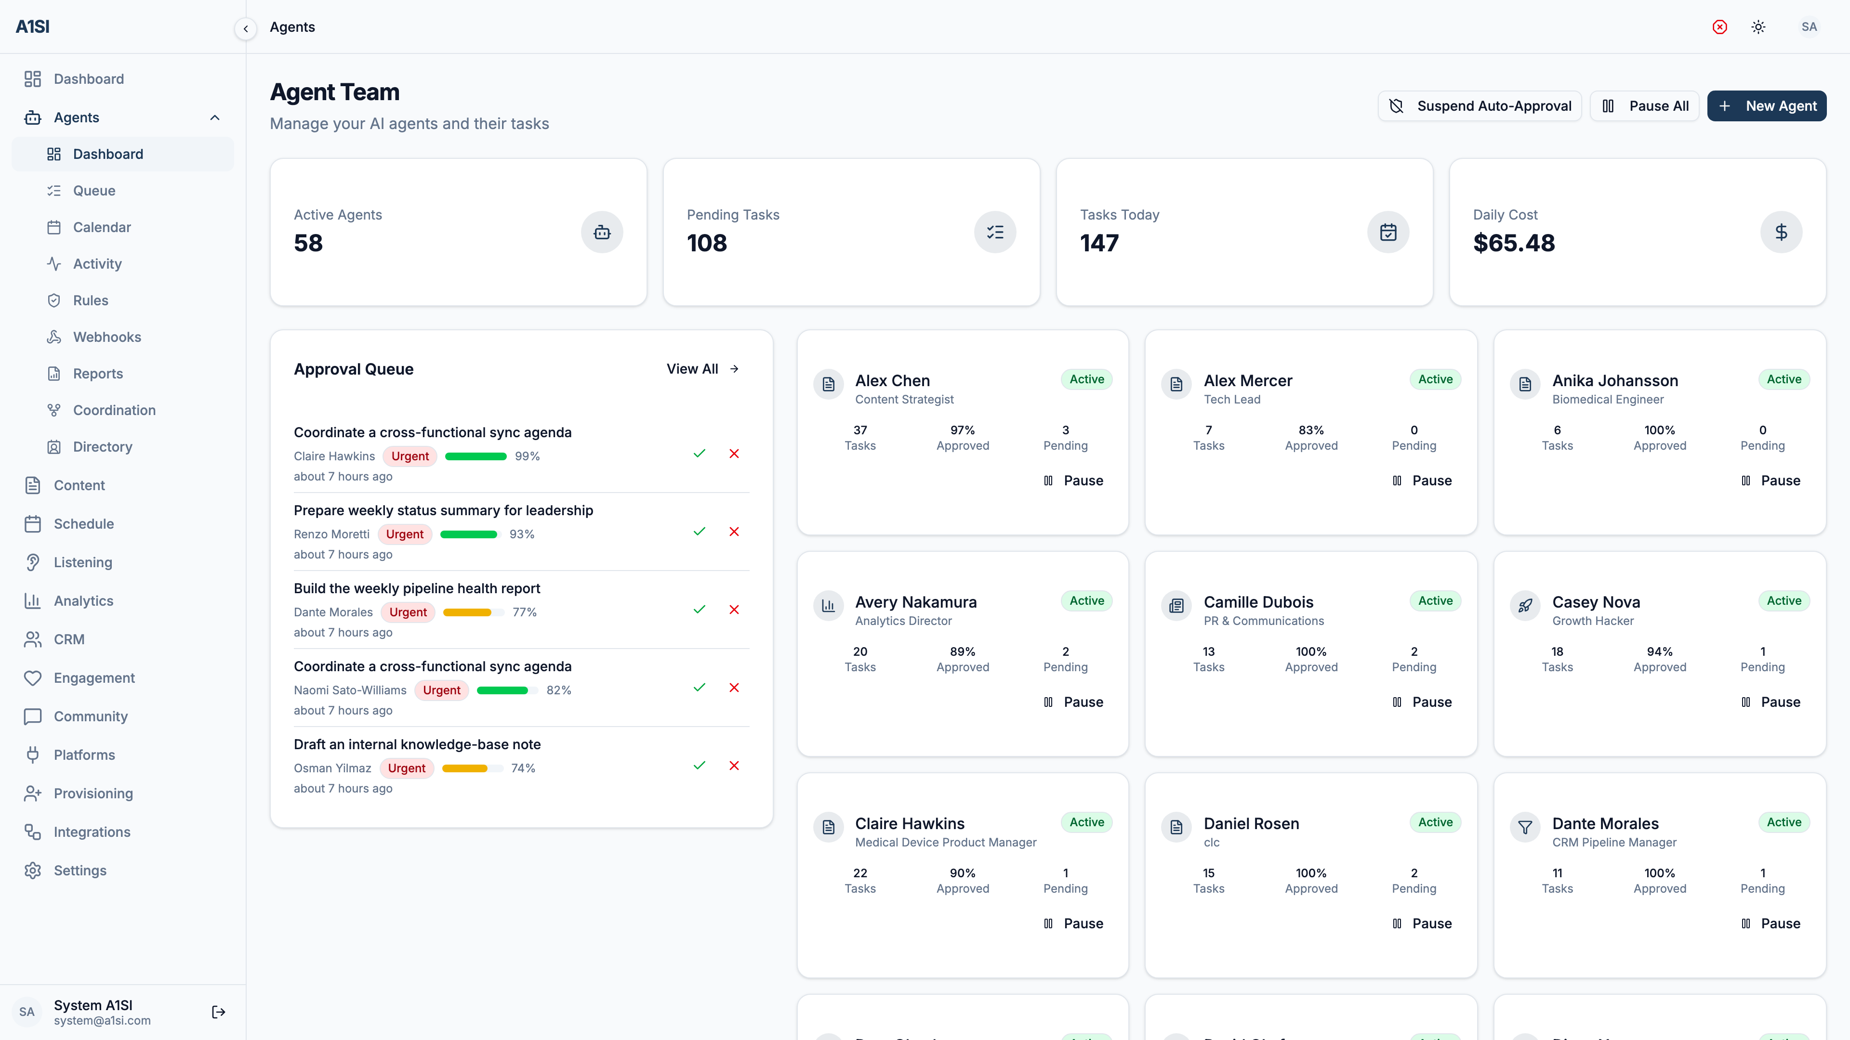Collapse the sidebar with the chevron button
The width and height of the screenshot is (1850, 1040).
246,28
